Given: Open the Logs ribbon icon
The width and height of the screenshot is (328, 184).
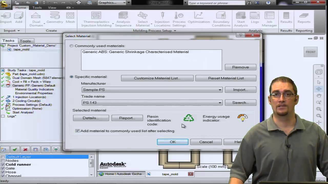Looking at the screenshot, I should tap(255, 18).
